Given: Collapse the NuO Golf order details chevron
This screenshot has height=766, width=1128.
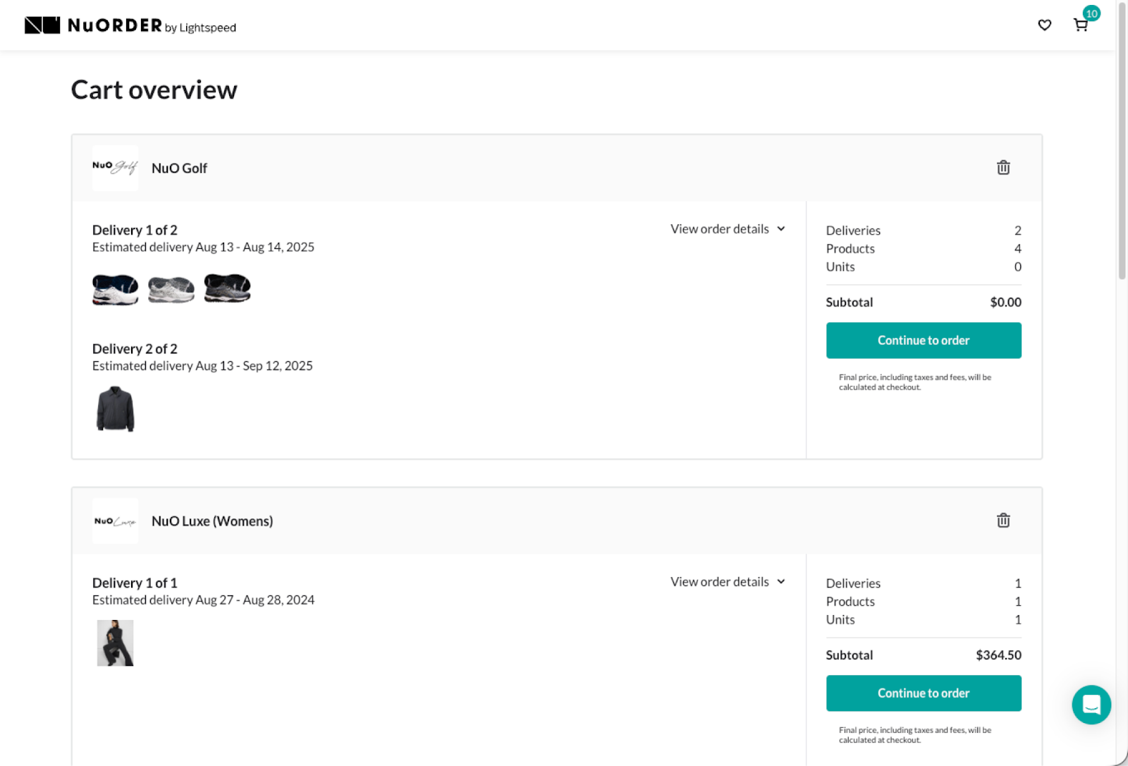Looking at the screenshot, I should pos(781,229).
